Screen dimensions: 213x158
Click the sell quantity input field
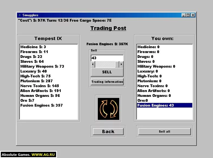(107, 58)
